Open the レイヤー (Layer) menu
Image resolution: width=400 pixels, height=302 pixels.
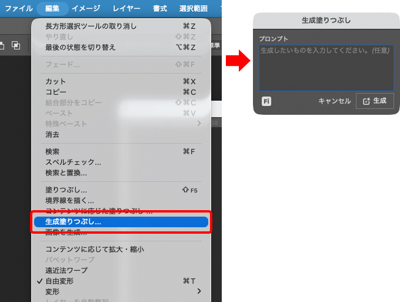(x=126, y=8)
